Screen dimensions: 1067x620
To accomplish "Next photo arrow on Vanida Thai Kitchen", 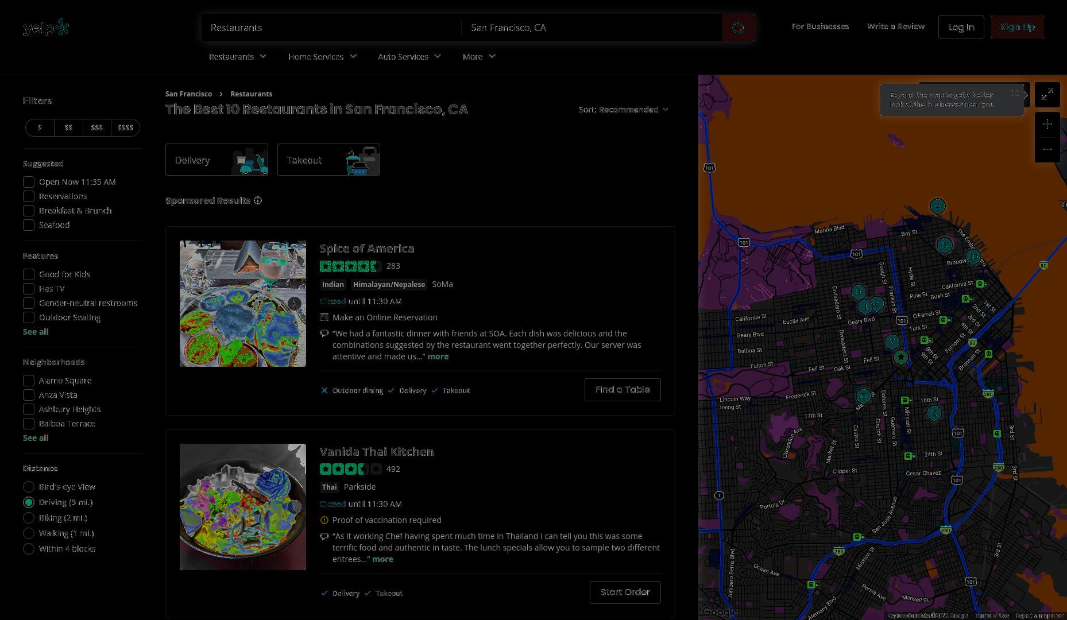I will pyautogui.click(x=294, y=507).
